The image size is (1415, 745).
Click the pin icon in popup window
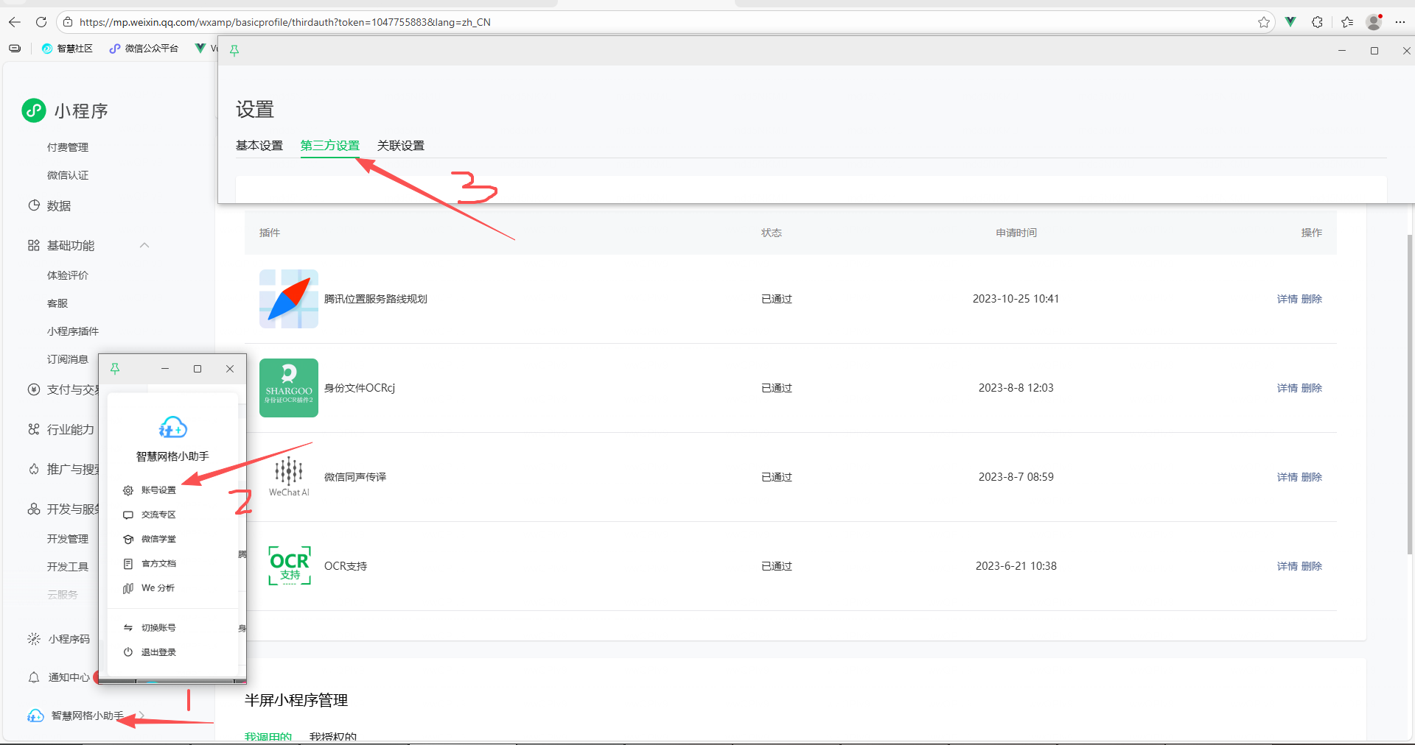click(115, 369)
